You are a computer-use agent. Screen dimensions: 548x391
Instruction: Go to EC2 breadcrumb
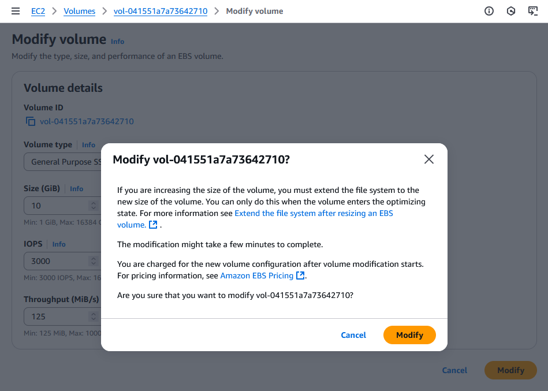[x=38, y=11]
